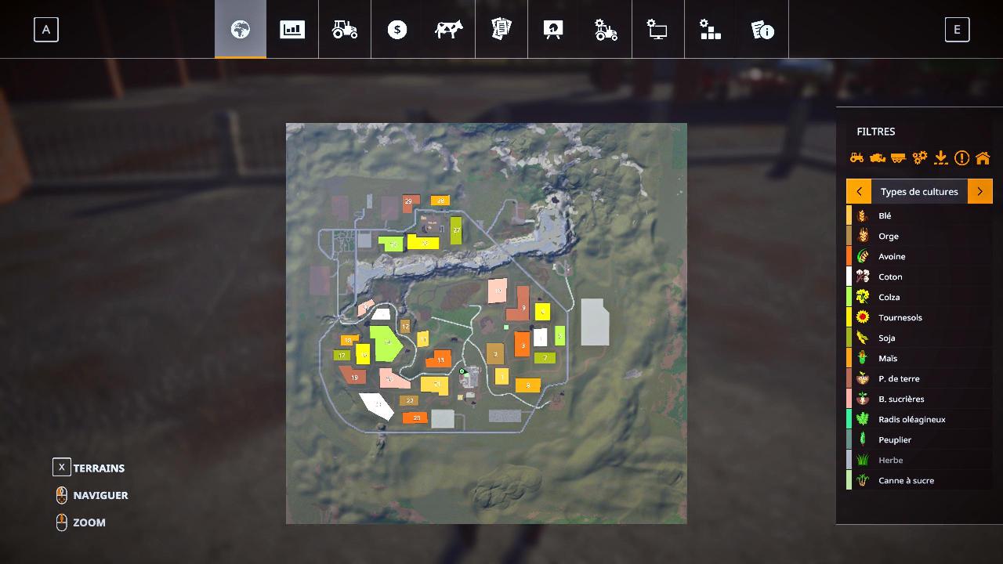Select field 17 on the map

(341, 356)
